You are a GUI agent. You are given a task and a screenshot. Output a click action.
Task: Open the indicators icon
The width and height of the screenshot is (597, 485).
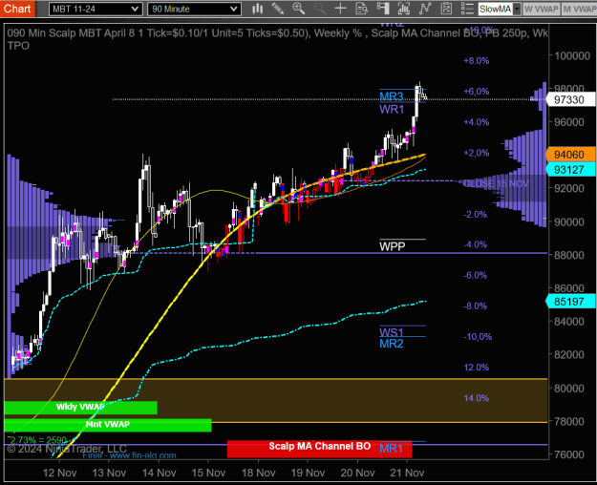(x=425, y=9)
